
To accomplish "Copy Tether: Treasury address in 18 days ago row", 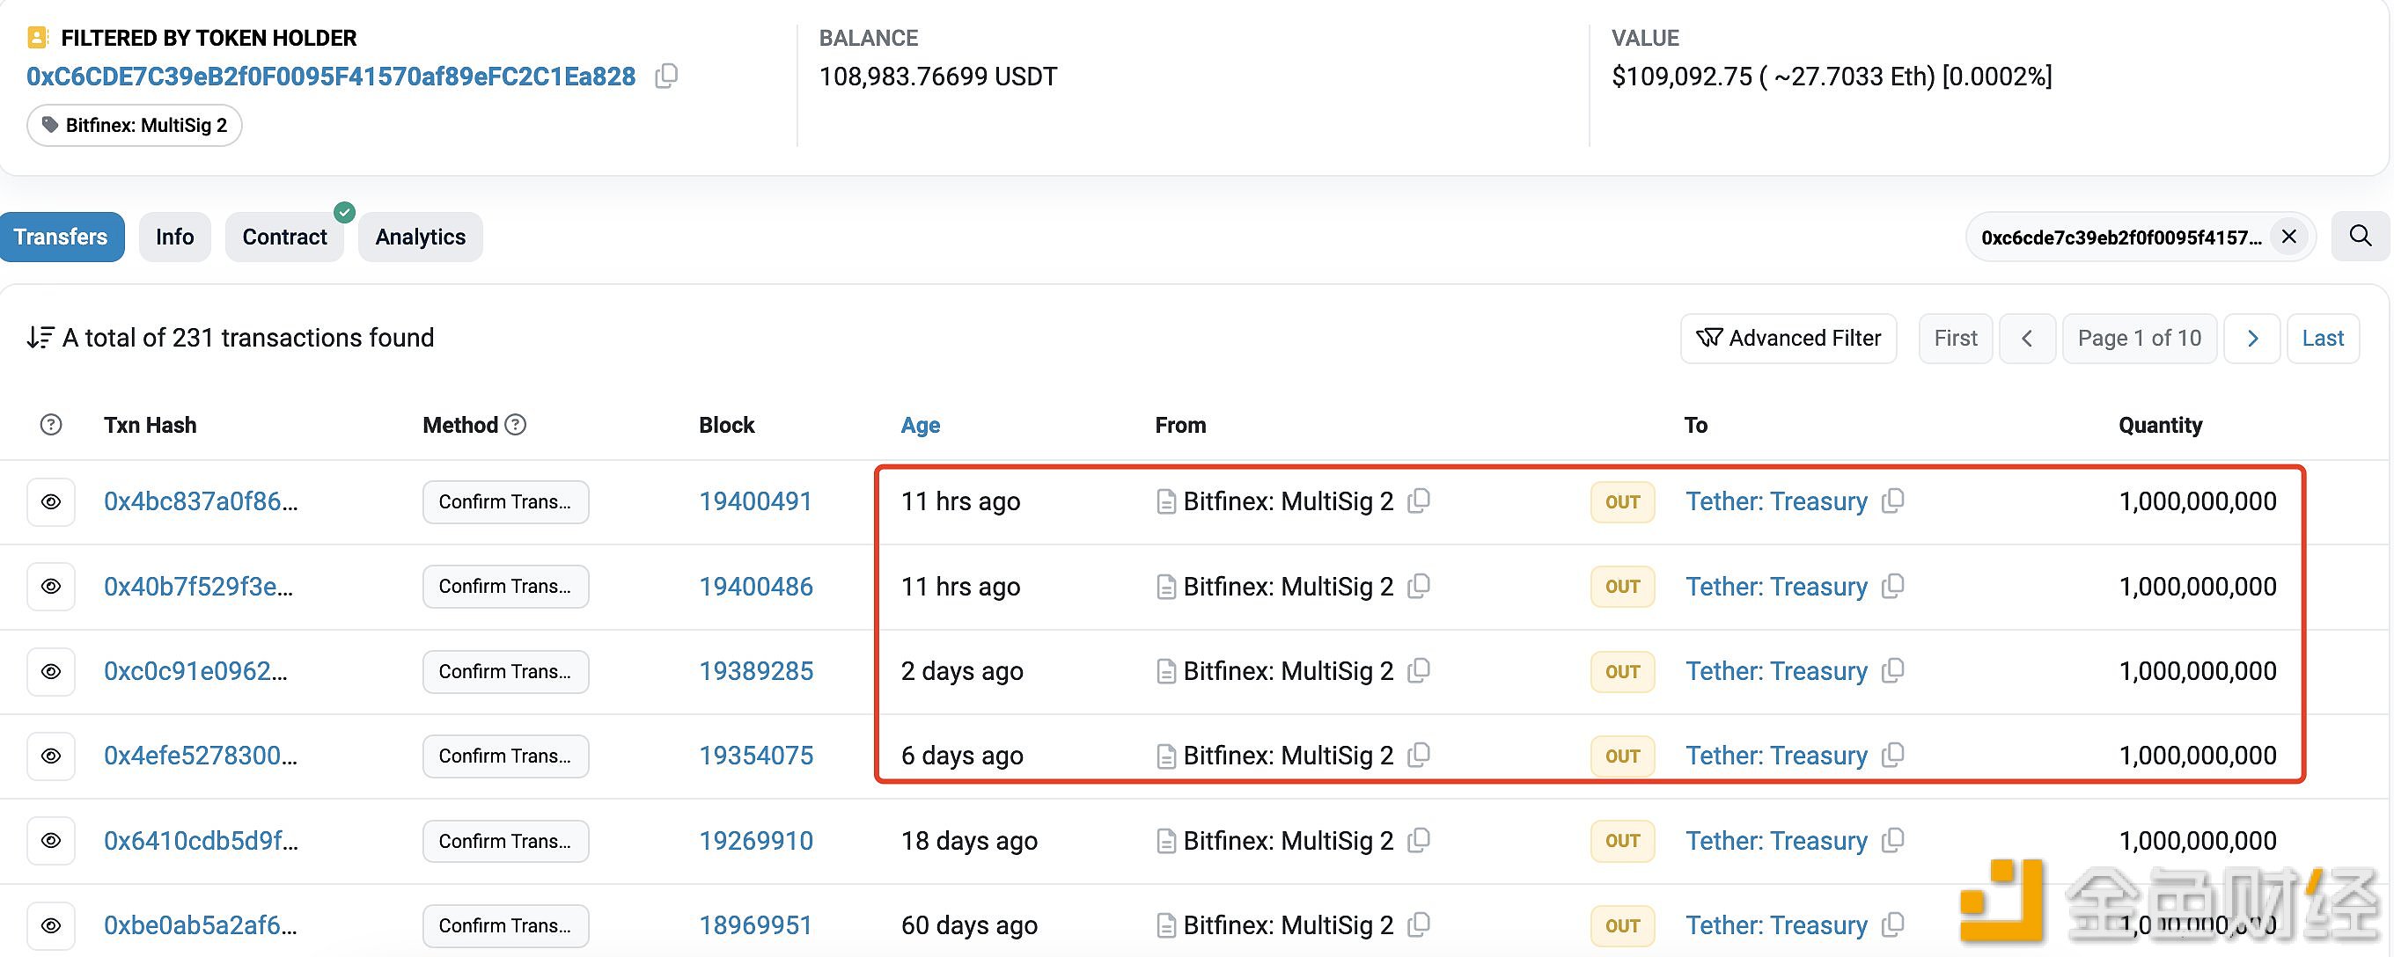I will click(1892, 840).
